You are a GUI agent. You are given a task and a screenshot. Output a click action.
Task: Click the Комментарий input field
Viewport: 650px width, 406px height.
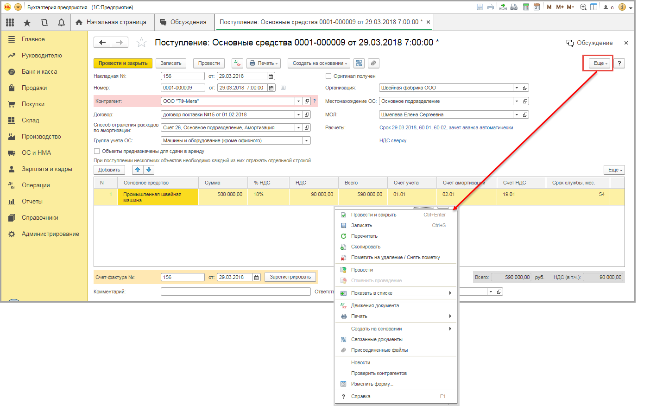click(x=235, y=292)
